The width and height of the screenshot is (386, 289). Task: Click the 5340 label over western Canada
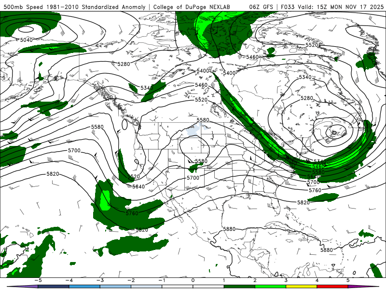(x=147, y=88)
